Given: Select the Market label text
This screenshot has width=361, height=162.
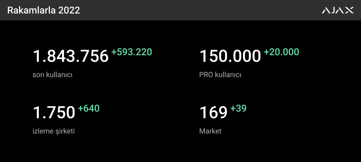Looking at the screenshot, I should point(210,131).
